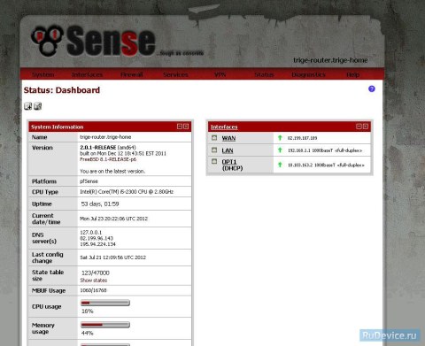
Task: Minimize the Interfaces widget
Action: [359, 127]
